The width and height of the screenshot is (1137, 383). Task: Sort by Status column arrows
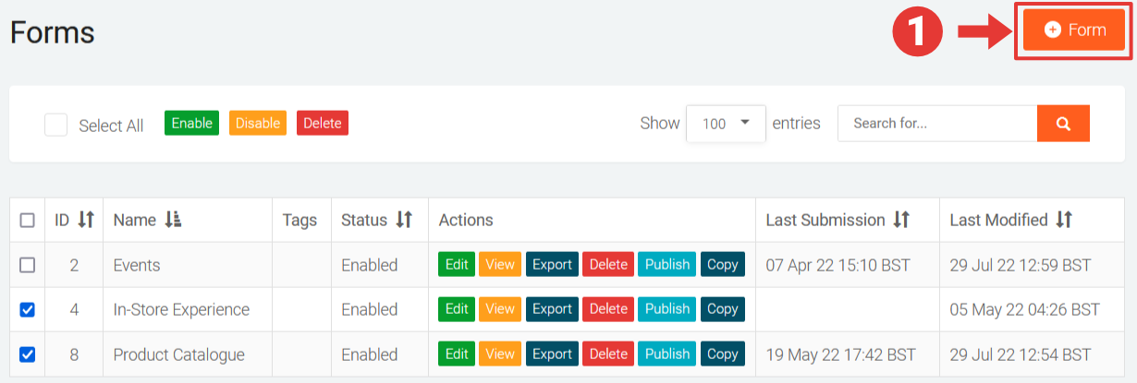tap(404, 220)
